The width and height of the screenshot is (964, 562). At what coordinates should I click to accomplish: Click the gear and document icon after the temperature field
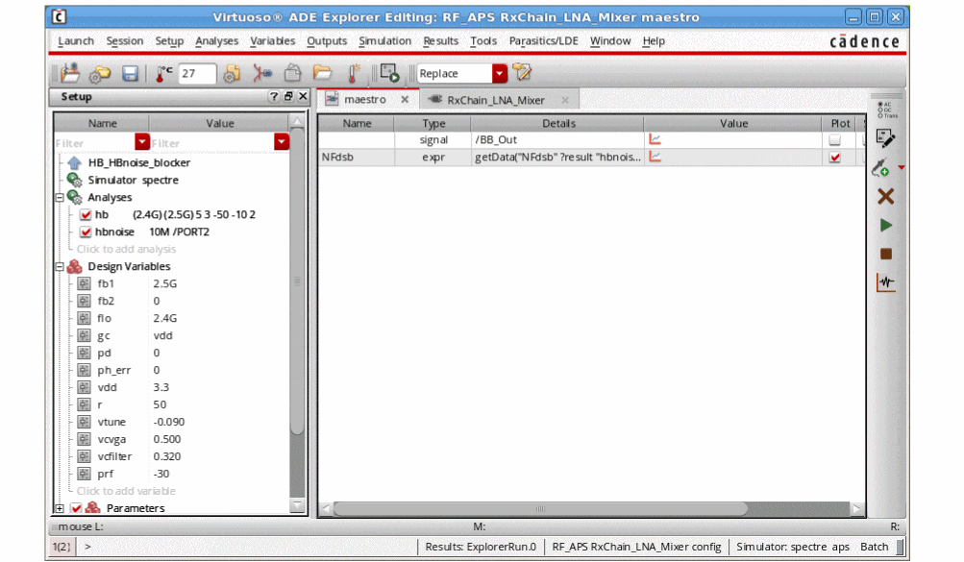pyautogui.click(x=232, y=74)
